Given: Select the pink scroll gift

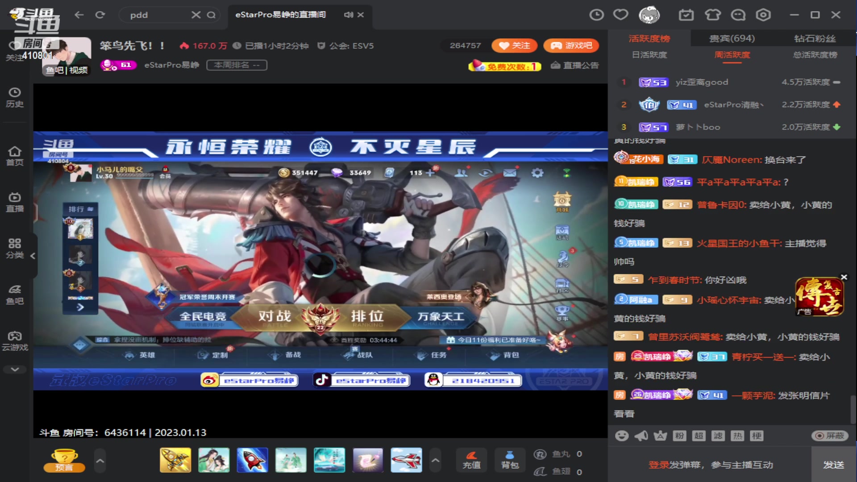Looking at the screenshot, I should 368,460.
